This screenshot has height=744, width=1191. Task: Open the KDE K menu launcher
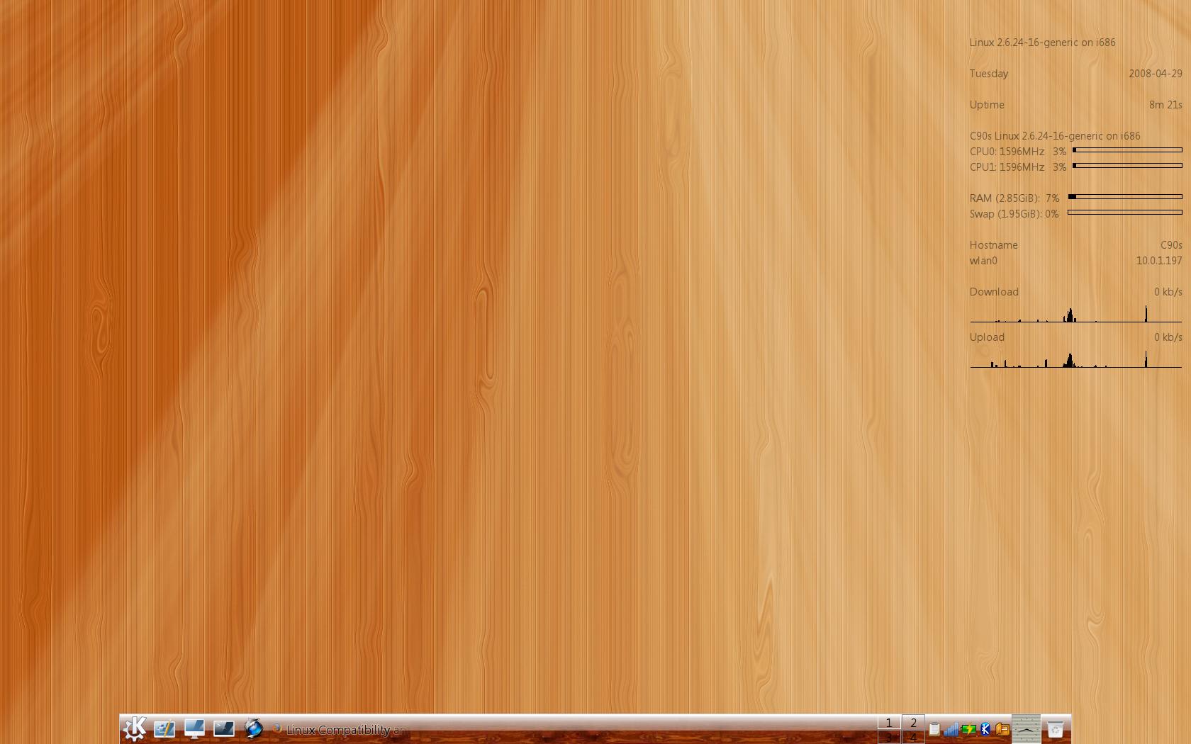135,728
